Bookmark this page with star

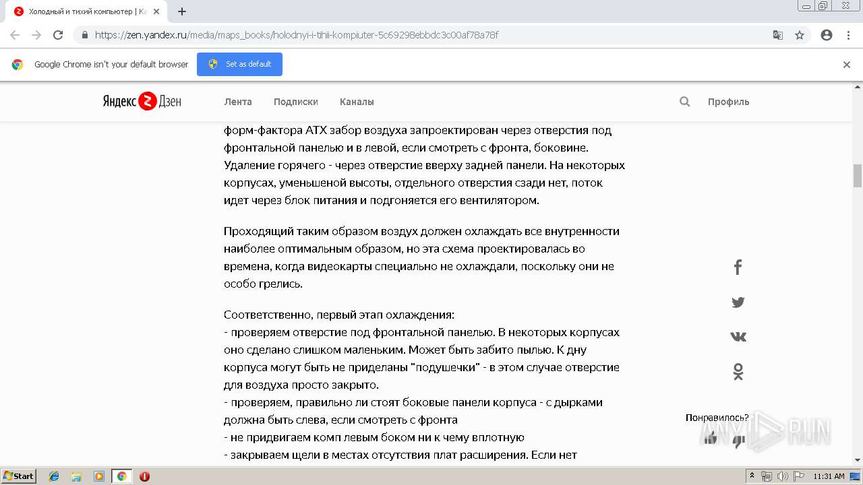[800, 35]
